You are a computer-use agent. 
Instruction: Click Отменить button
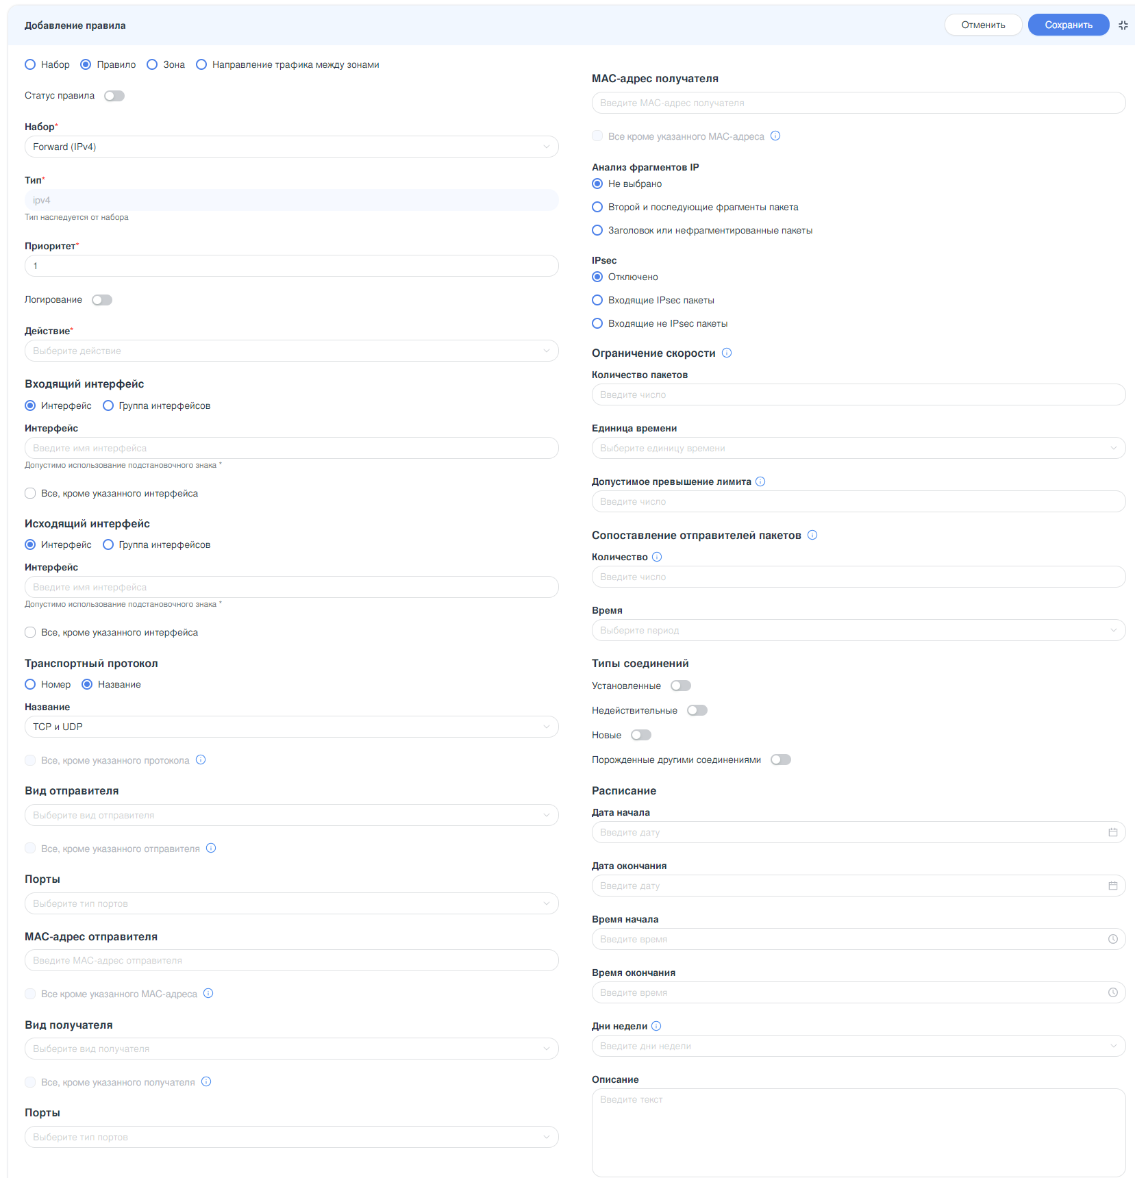(983, 25)
